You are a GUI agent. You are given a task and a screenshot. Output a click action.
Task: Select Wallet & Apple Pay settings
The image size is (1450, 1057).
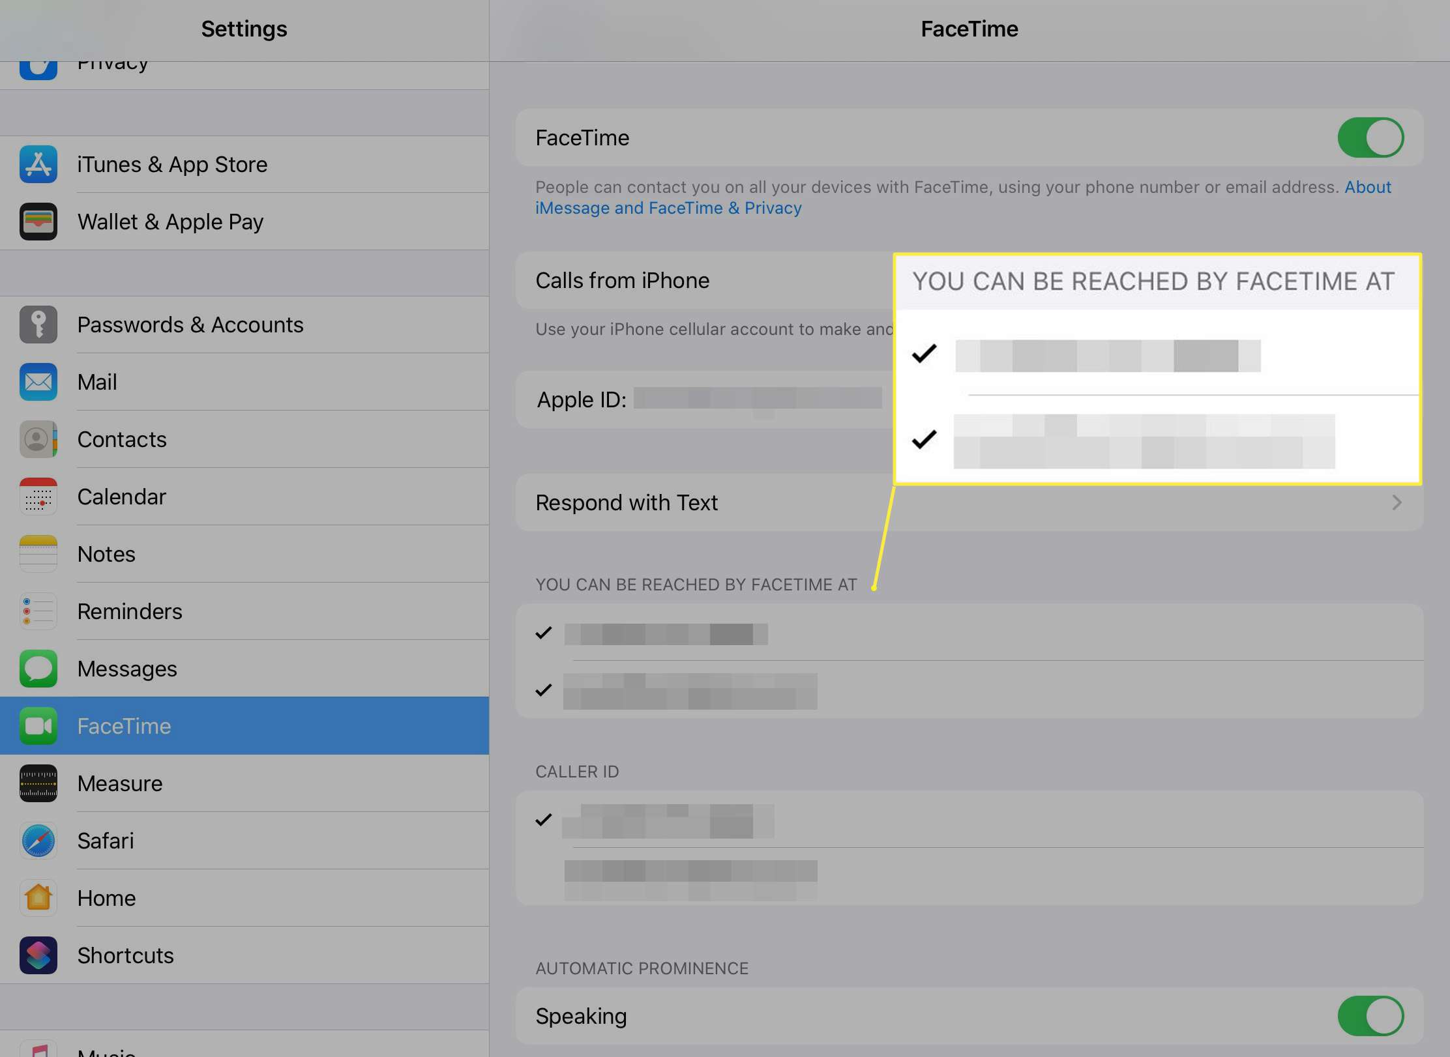244,222
